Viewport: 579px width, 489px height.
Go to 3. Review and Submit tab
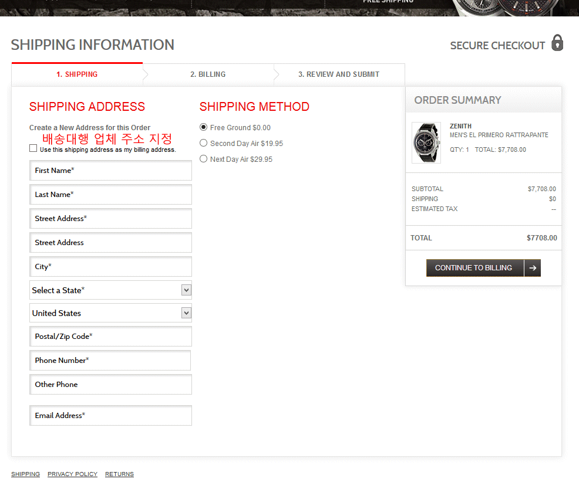coord(338,74)
